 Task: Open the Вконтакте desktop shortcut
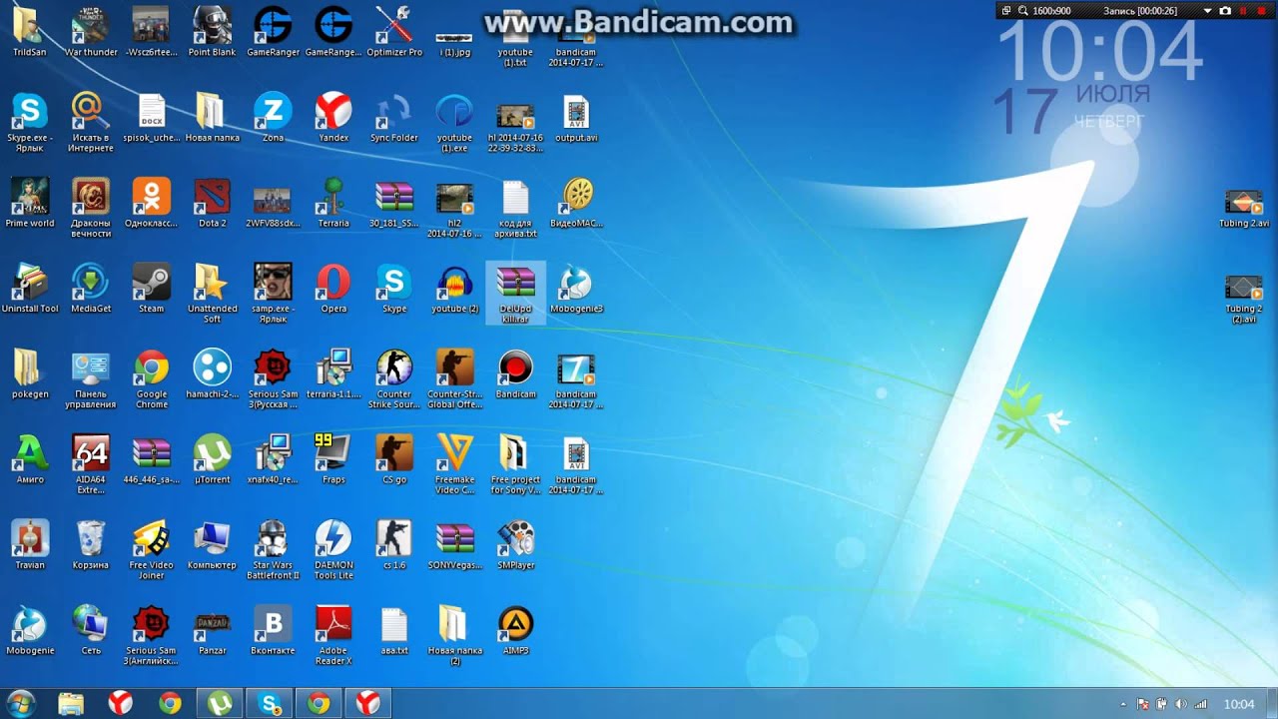[273, 631]
